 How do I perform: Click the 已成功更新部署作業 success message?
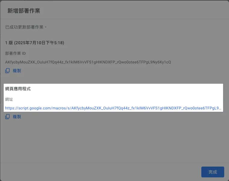(x=26, y=27)
